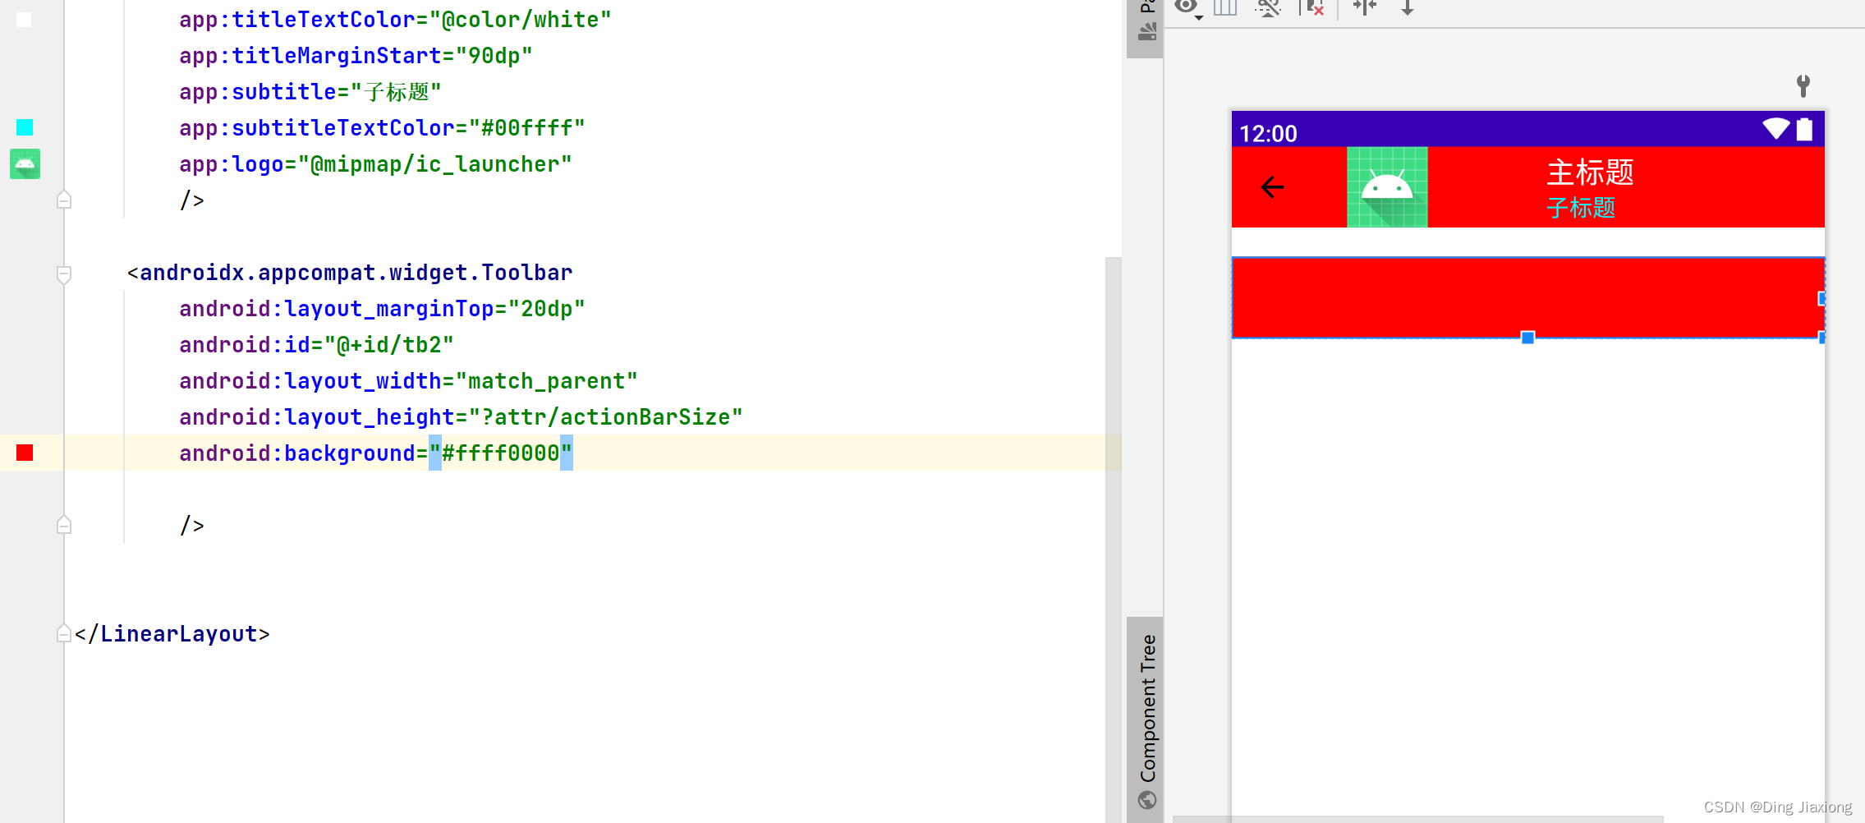
Task: Open the Component Tree side tab
Action: click(x=1146, y=720)
